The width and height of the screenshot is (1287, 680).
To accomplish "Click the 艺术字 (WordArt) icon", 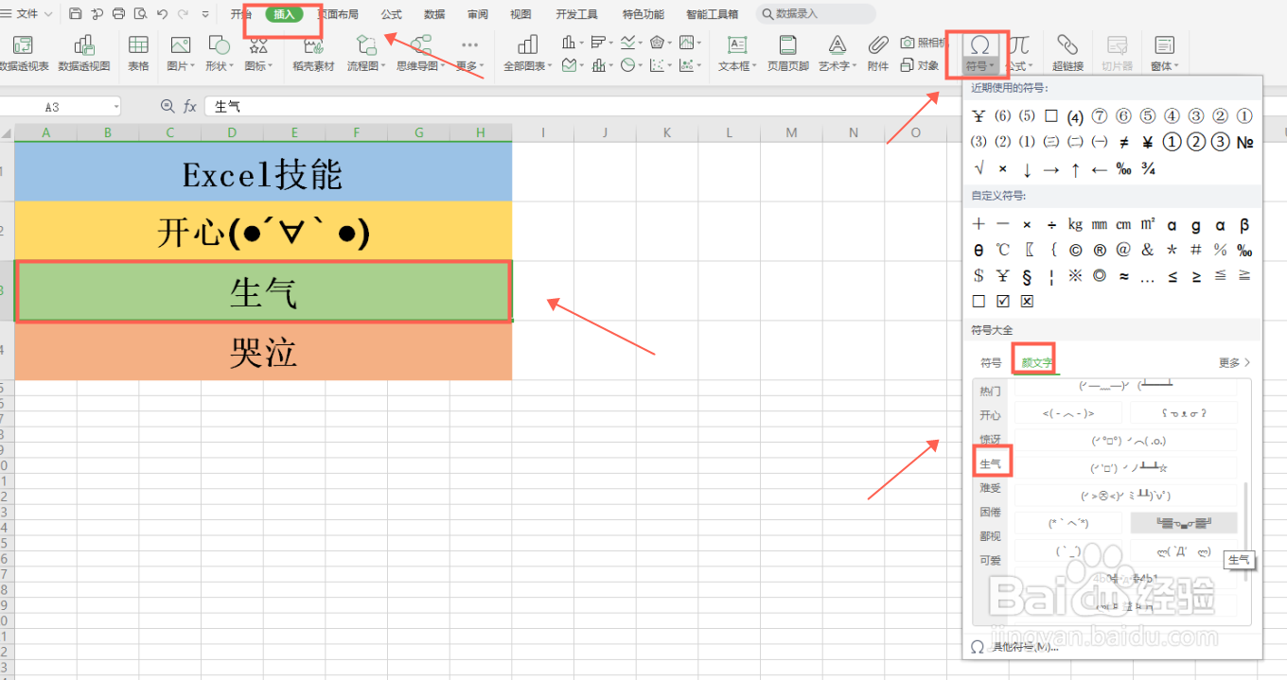I will (x=836, y=52).
